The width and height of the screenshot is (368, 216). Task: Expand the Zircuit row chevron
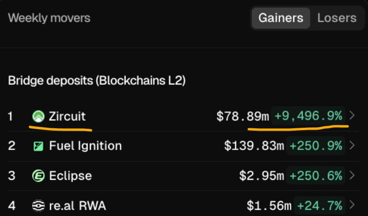point(352,116)
